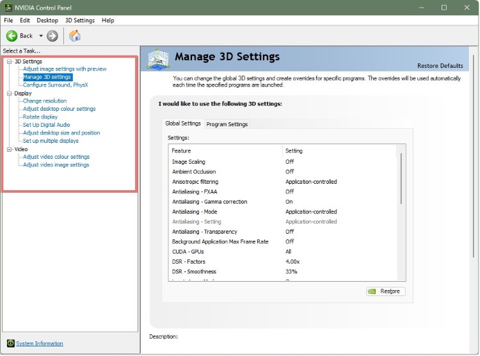The height and width of the screenshot is (356, 480).
Task: Open Set up multiple displays
Action: (x=51, y=141)
